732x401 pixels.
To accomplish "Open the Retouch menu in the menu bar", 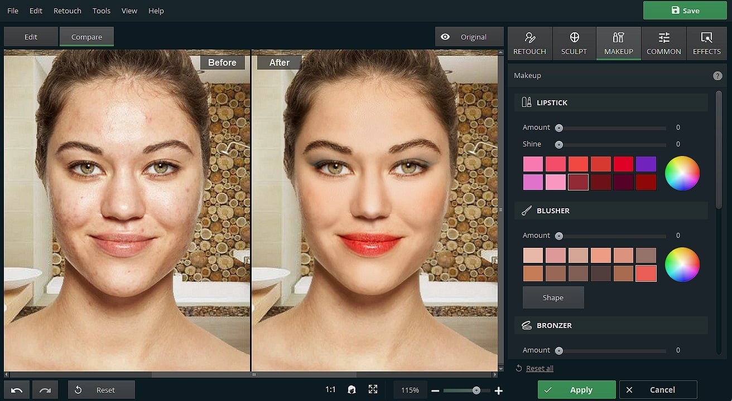I will click(68, 11).
